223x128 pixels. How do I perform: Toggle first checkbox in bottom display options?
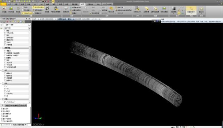point(2,109)
